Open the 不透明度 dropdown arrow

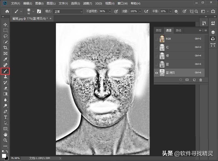pyautogui.click(x=110, y=11)
